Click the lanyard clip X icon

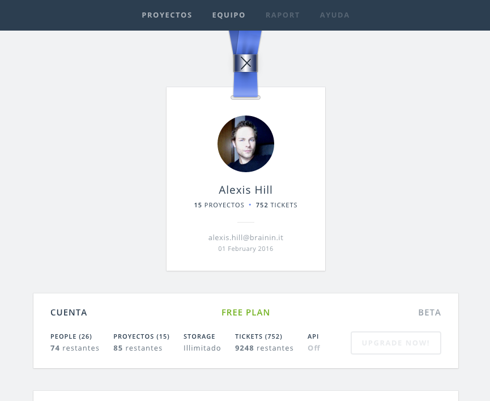coord(246,63)
